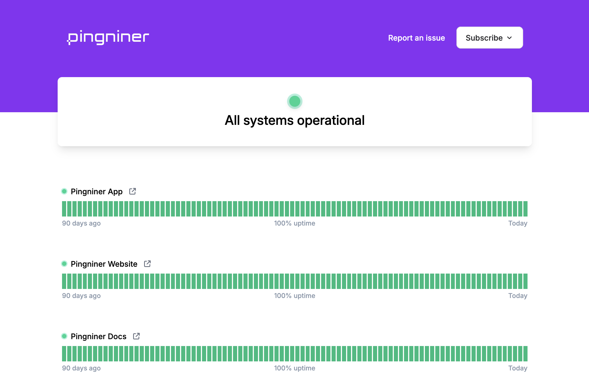Click today's last uptime bar for Pingniner App
The height and width of the screenshot is (388, 589).
(x=525, y=209)
